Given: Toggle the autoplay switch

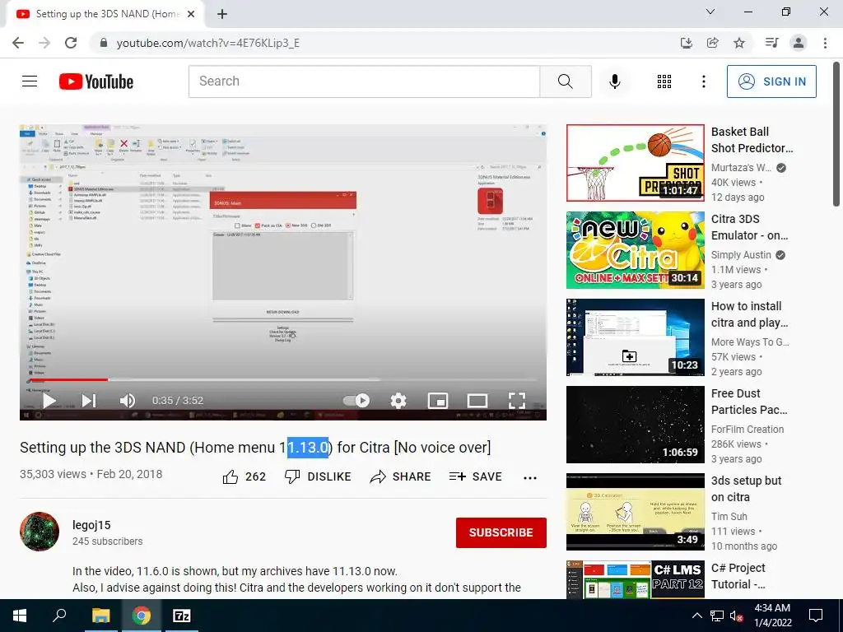Looking at the screenshot, I should pyautogui.click(x=356, y=401).
